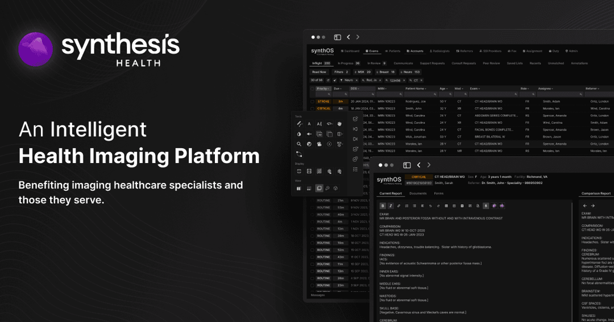Remove the Neuro filter chip
Viewport: 614px width, 322px height.
pyautogui.click(x=356, y=81)
